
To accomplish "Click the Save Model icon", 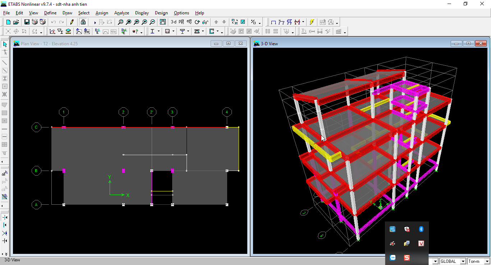I will pos(27,22).
